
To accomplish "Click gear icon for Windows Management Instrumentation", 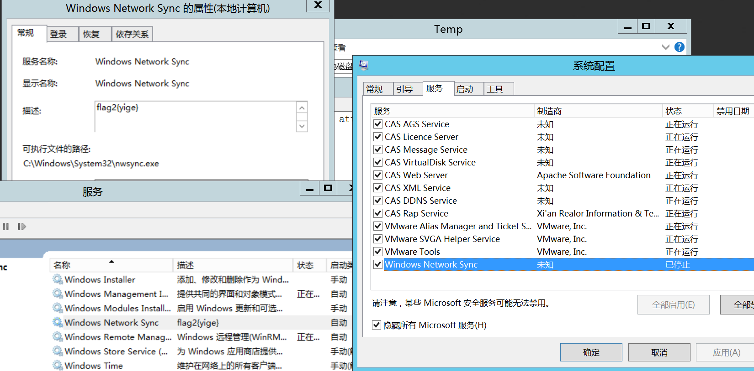I will pyautogui.click(x=58, y=294).
